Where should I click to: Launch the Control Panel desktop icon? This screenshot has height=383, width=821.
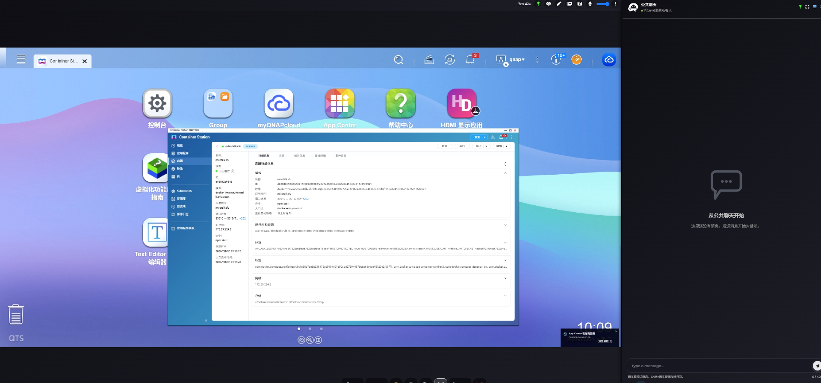[157, 103]
